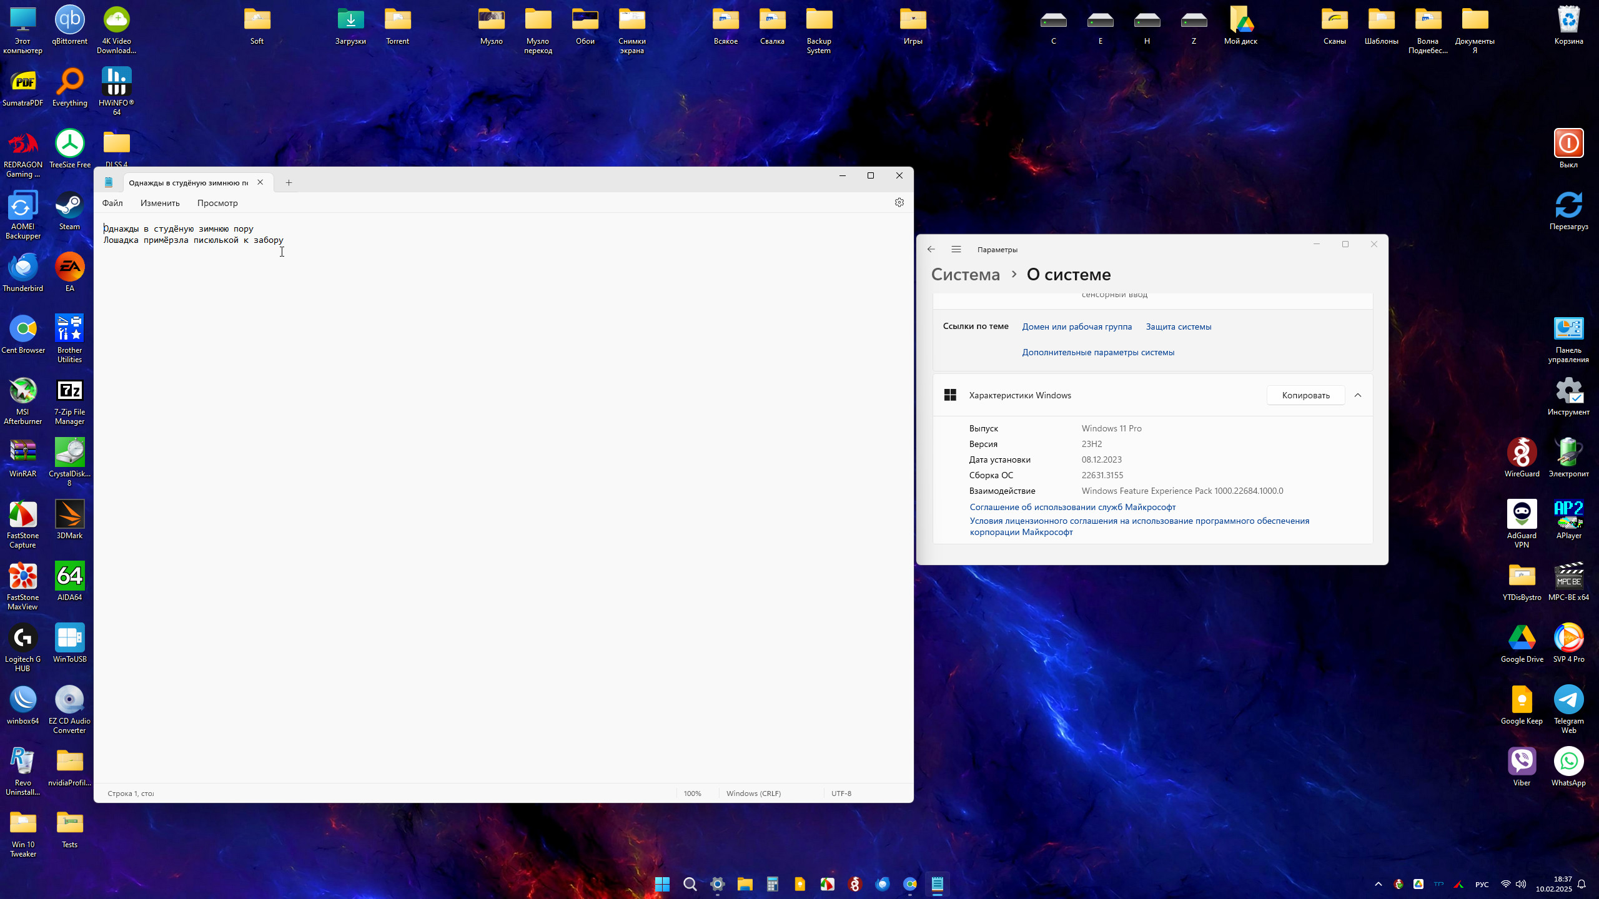Open the Settings hamburger navigation menu
The image size is (1599, 899).
point(956,249)
